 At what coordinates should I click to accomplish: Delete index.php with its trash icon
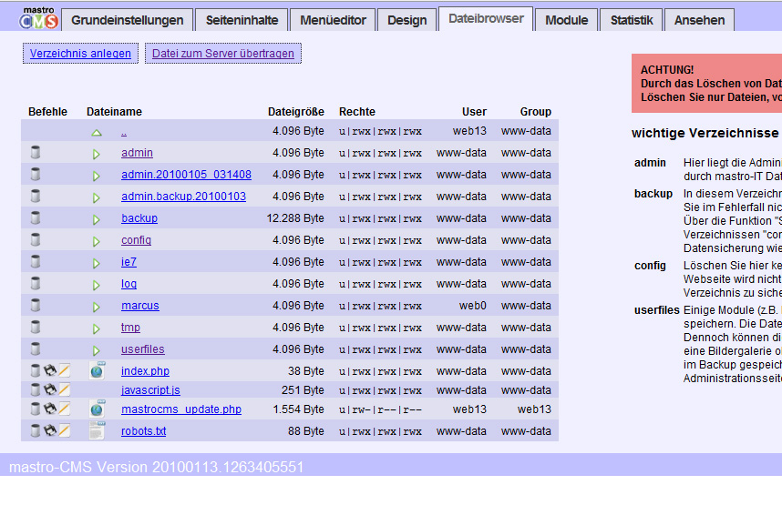[36, 370]
